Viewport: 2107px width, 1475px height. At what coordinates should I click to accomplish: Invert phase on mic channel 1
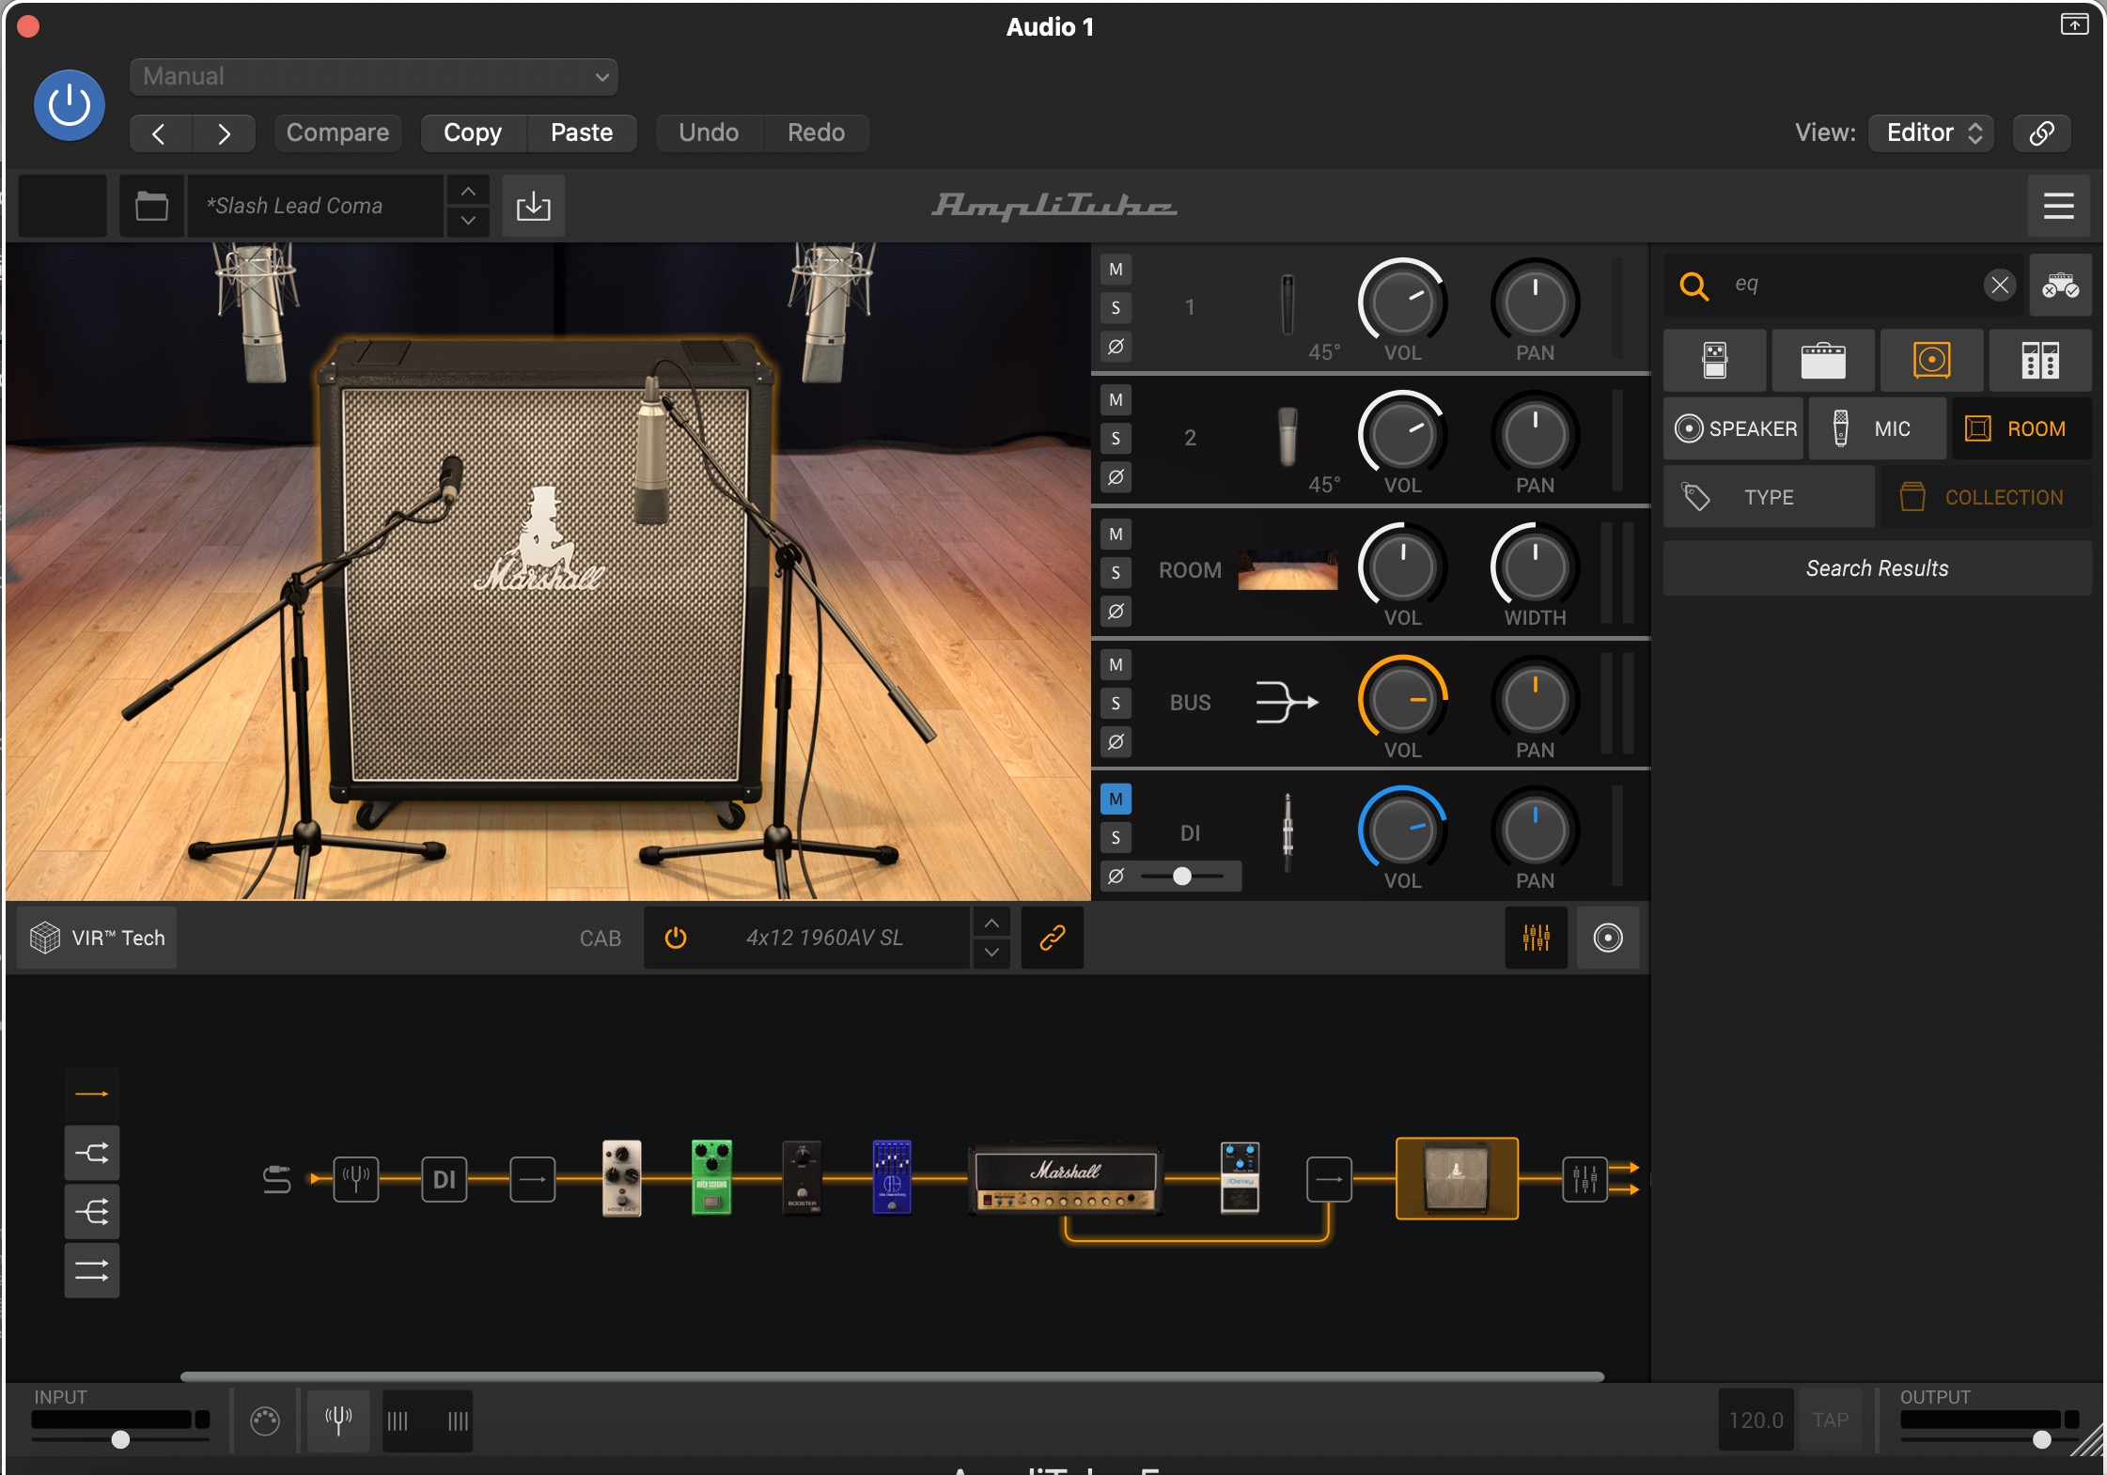[1116, 347]
